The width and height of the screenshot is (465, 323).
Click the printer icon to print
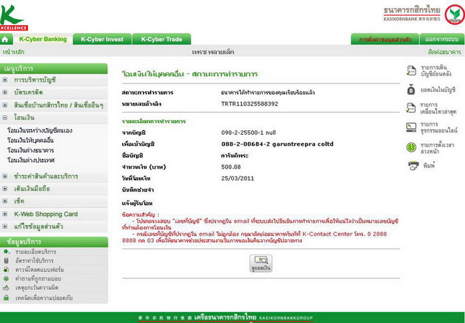(x=411, y=165)
